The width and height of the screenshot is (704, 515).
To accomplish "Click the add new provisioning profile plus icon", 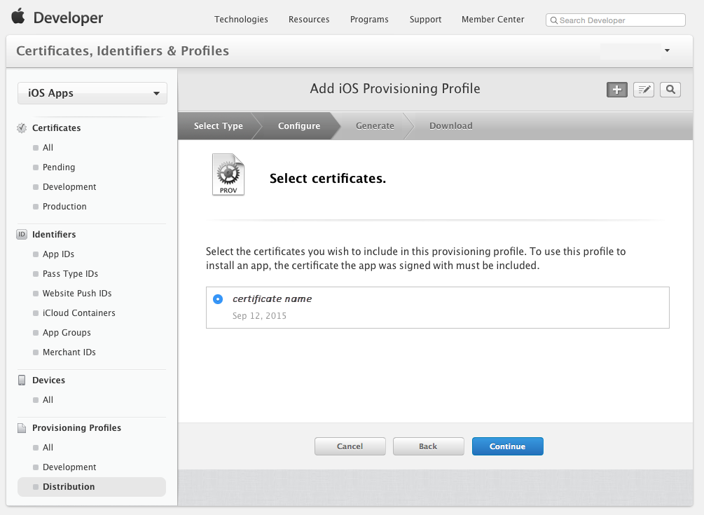I will 616,89.
